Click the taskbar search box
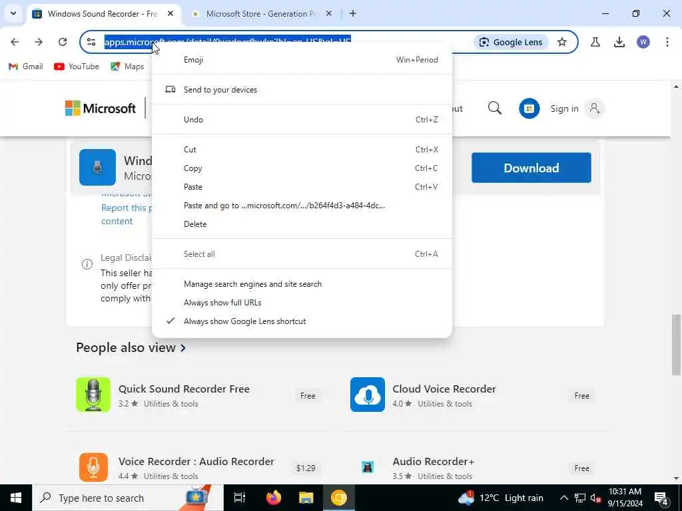This screenshot has height=511, width=682. point(128,498)
